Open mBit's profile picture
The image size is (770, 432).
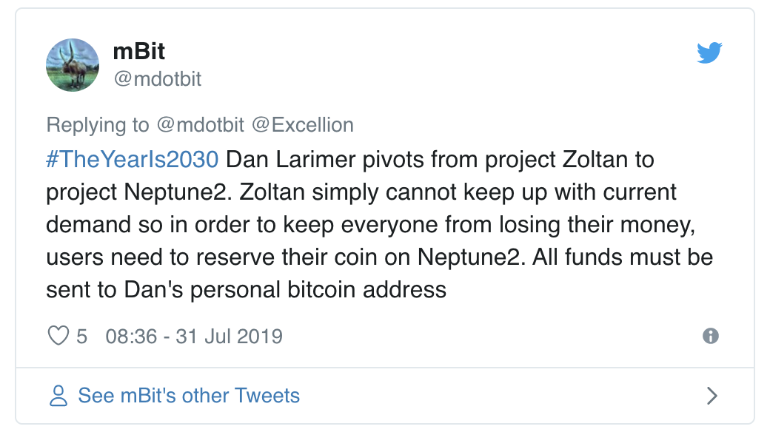click(73, 65)
